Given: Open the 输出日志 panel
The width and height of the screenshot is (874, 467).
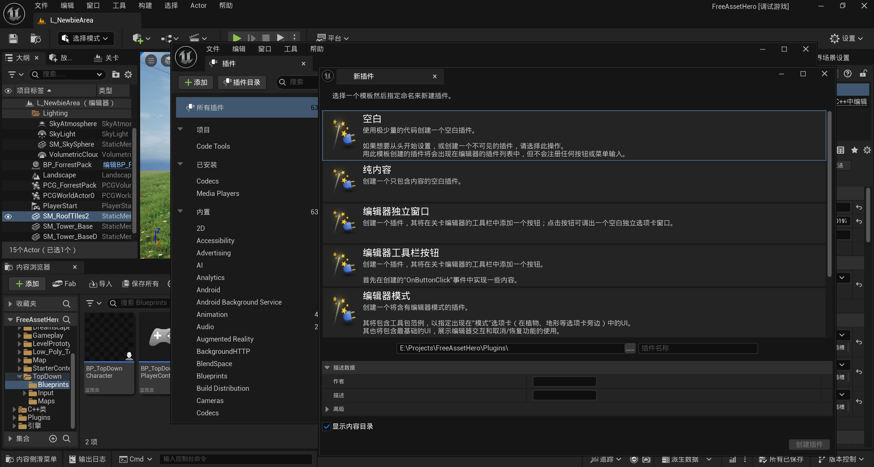Looking at the screenshot, I should (x=88, y=459).
